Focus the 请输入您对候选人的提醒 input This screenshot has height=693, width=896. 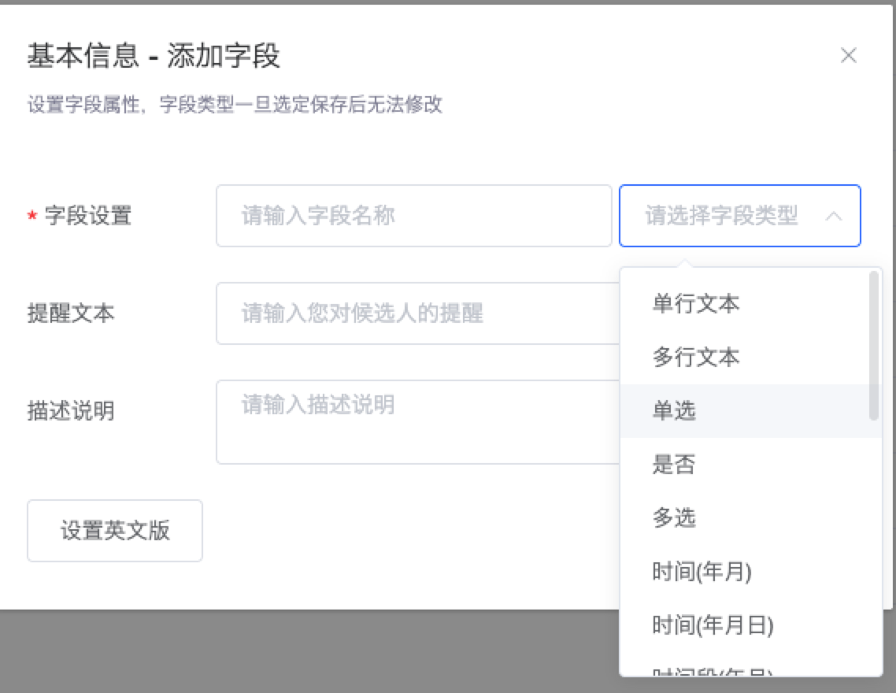(417, 313)
